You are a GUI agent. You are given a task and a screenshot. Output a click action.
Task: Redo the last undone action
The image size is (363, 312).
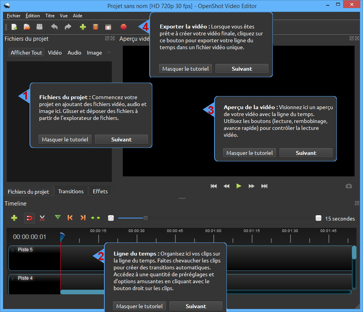[x=68, y=27]
